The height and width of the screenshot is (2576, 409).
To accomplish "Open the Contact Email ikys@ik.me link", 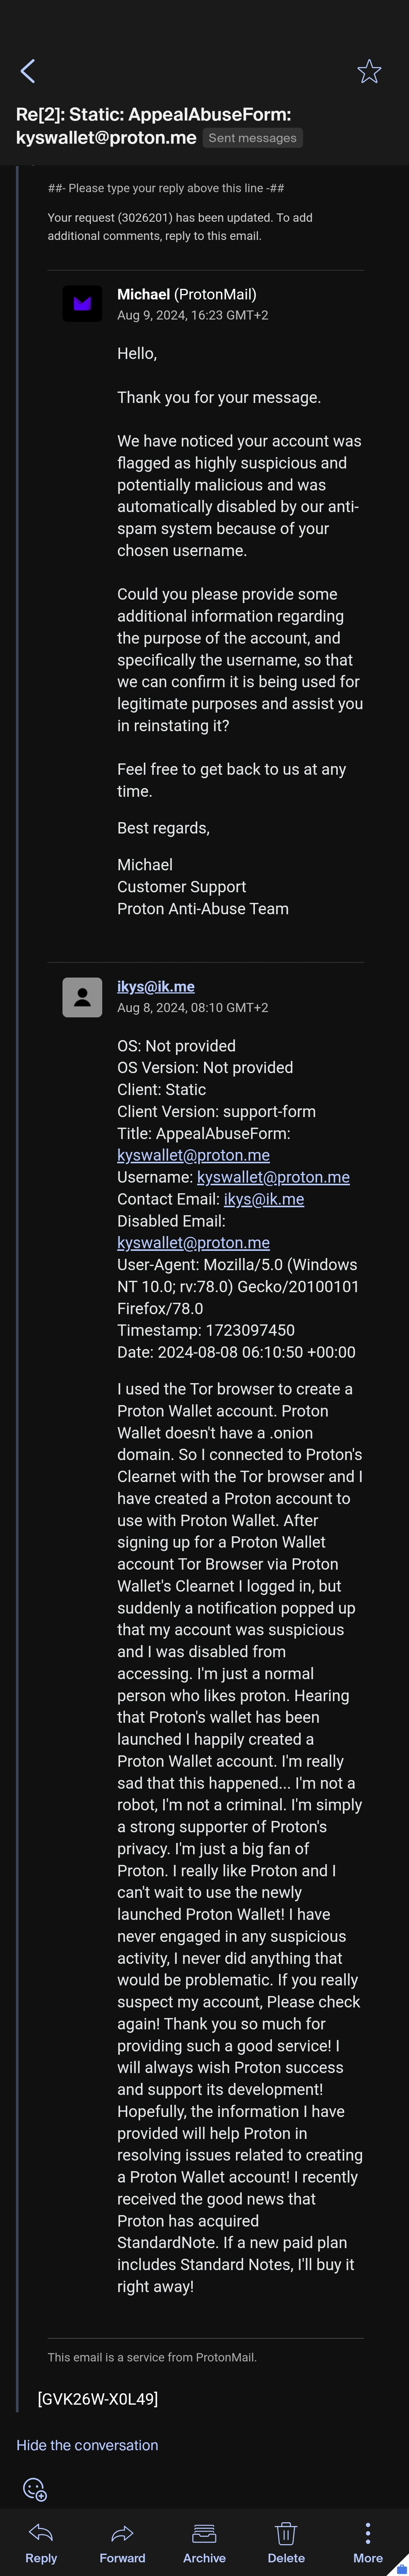I will click(264, 1199).
